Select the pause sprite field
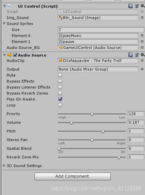The width and height of the screenshot is (145, 195). 98,42
